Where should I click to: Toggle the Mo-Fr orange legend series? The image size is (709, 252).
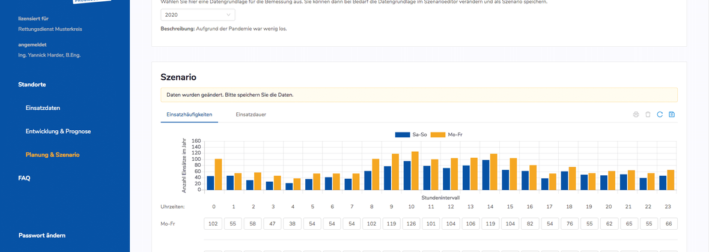[x=446, y=134]
